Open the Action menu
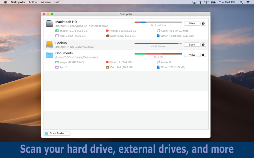The width and height of the screenshot is (254, 158). [x=33, y=2]
